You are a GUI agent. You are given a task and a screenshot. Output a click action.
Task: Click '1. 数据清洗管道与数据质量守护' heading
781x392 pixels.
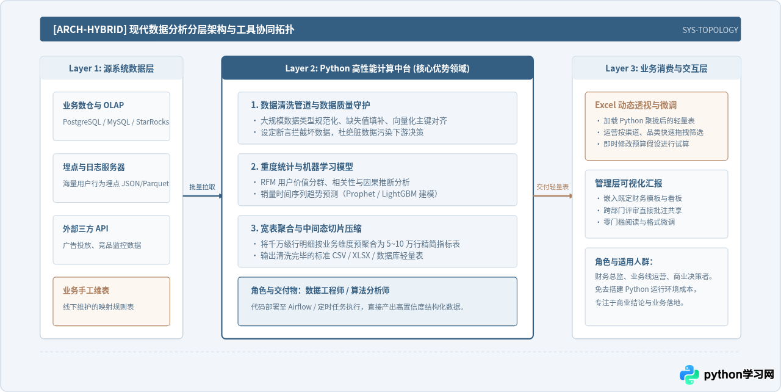311,105
